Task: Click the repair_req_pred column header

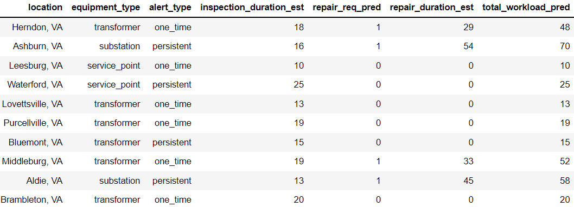Action: [347, 8]
